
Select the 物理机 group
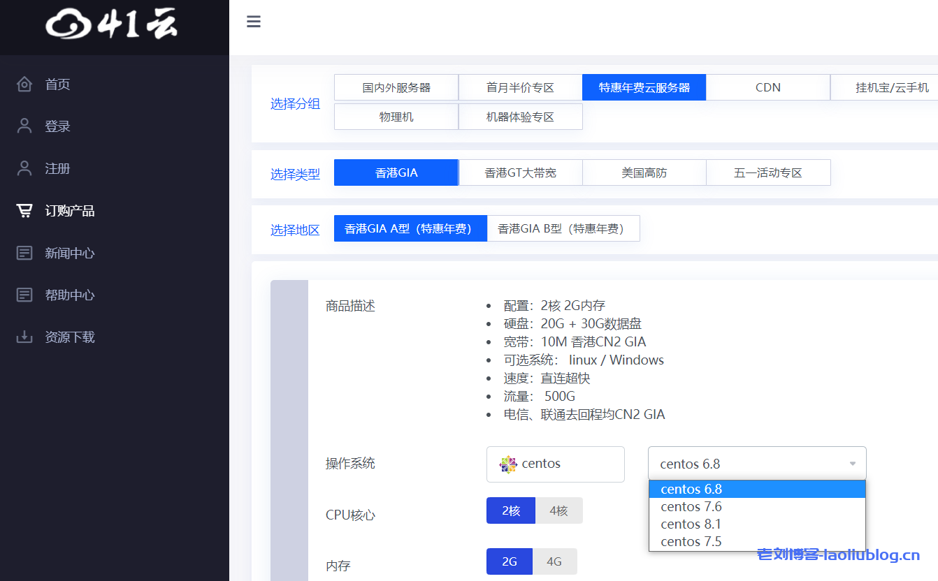(x=396, y=117)
